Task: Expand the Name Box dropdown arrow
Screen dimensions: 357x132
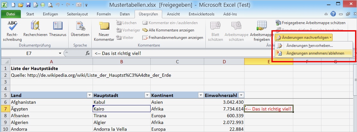Action: tap(60, 53)
